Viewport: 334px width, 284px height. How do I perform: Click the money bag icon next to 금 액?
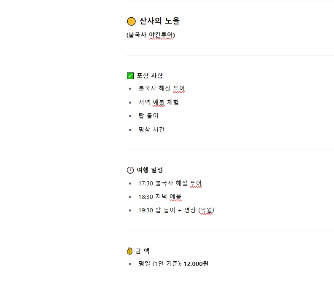129,251
